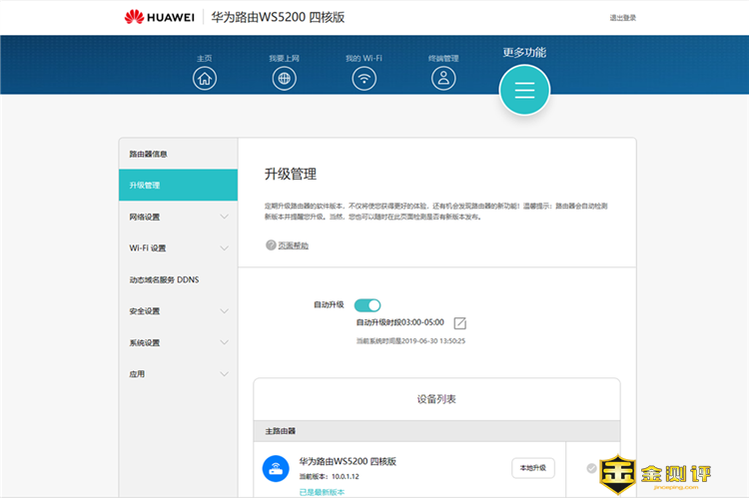Open the 我的 Wi-Fi icon

(x=365, y=78)
